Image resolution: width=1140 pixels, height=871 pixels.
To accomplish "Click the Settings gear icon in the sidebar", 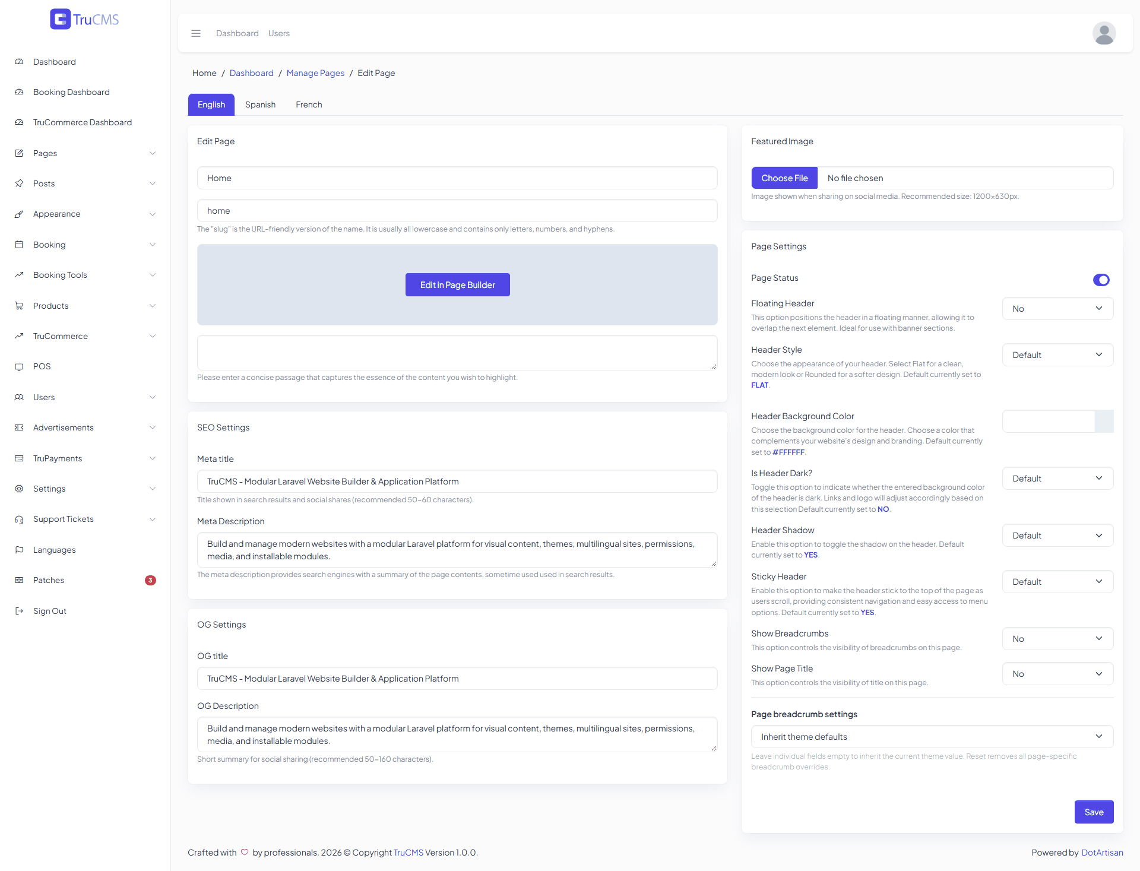I will [19, 489].
